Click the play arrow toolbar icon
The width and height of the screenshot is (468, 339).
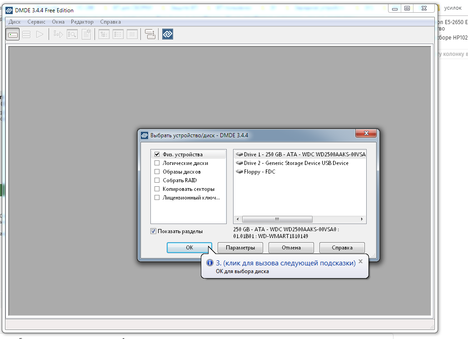[40, 34]
